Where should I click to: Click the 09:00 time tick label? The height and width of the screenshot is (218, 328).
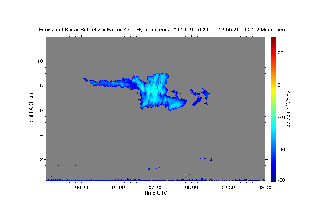tap(265, 187)
